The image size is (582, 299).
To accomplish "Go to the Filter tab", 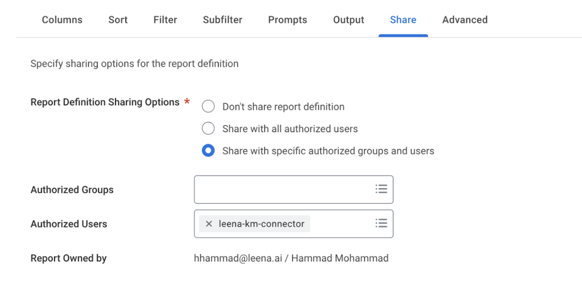I will pos(165,20).
